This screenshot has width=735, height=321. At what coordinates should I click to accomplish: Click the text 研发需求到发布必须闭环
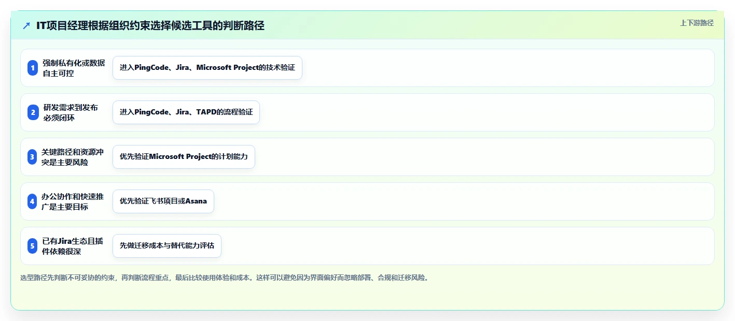[71, 112]
